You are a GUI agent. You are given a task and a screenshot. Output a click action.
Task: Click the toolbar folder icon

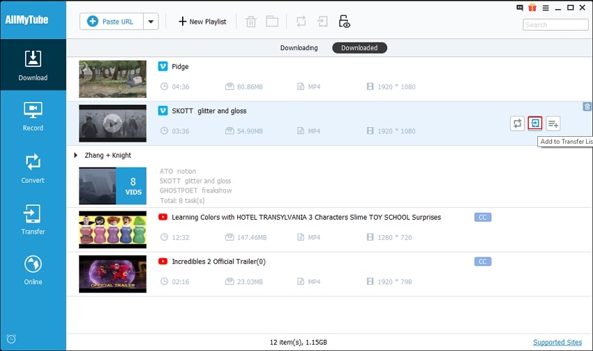coord(272,21)
